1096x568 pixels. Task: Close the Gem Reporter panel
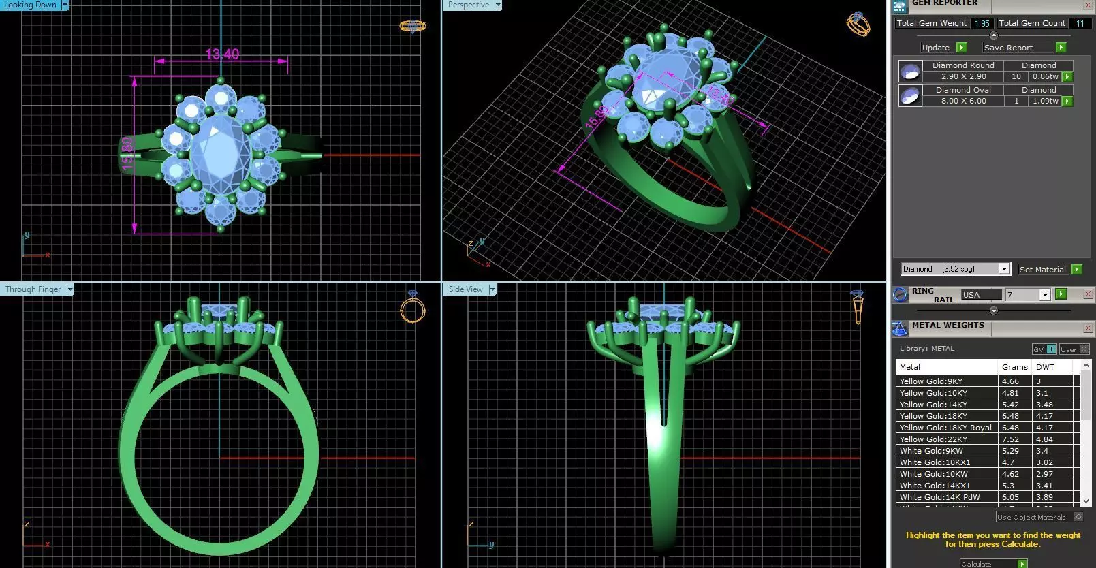point(1088,5)
